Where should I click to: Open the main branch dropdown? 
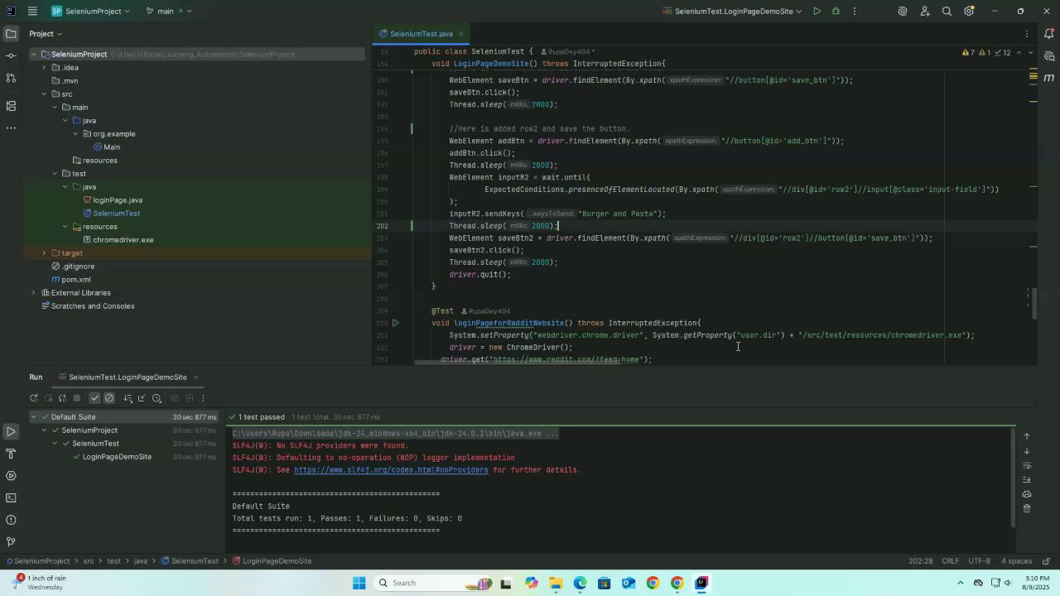(x=169, y=12)
